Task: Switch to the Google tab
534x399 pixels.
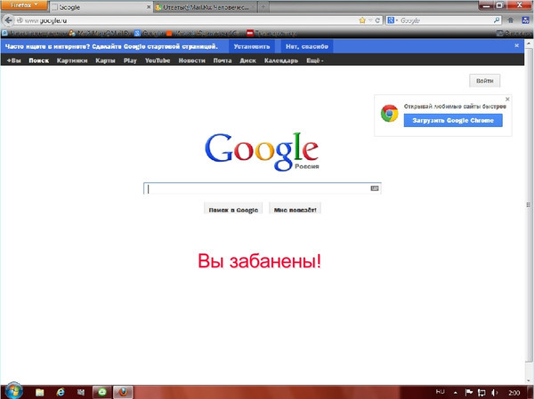Action: click(x=101, y=7)
